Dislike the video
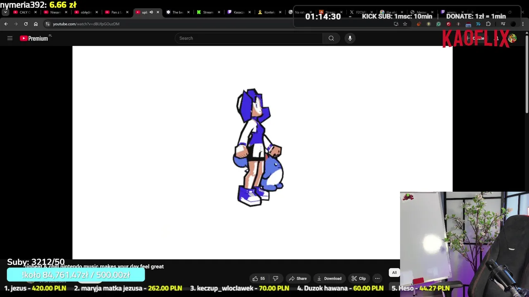Viewport: 529px width, 297px height. click(x=276, y=278)
